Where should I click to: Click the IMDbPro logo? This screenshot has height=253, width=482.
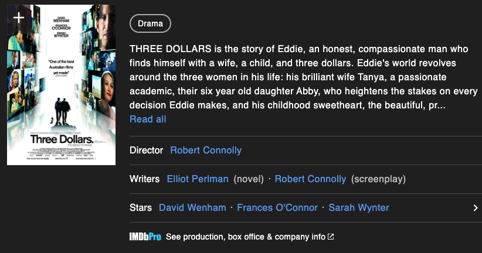145,237
